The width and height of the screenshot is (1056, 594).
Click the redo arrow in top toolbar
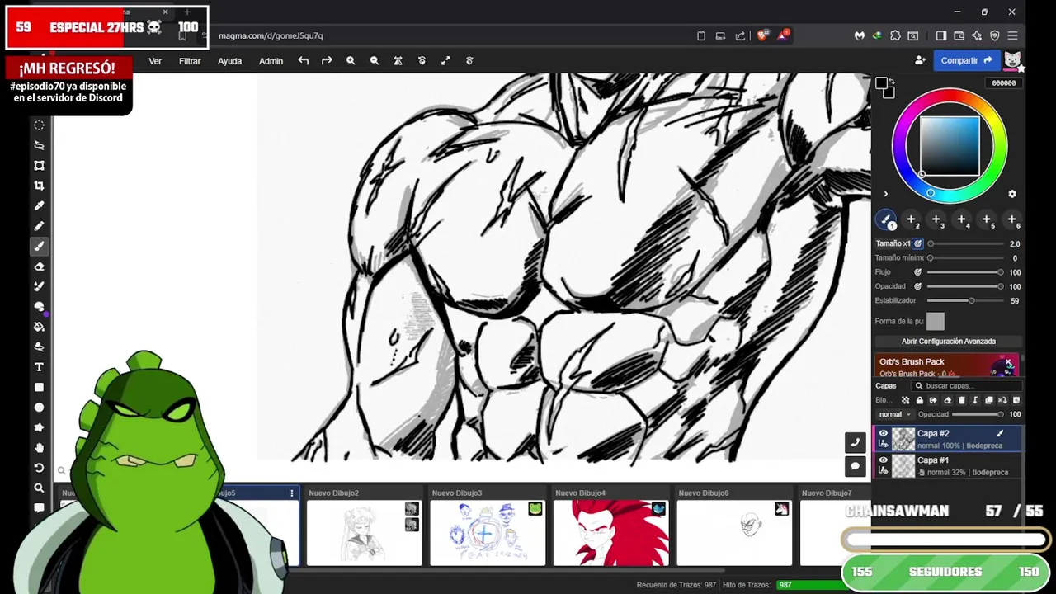(x=327, y=60)
